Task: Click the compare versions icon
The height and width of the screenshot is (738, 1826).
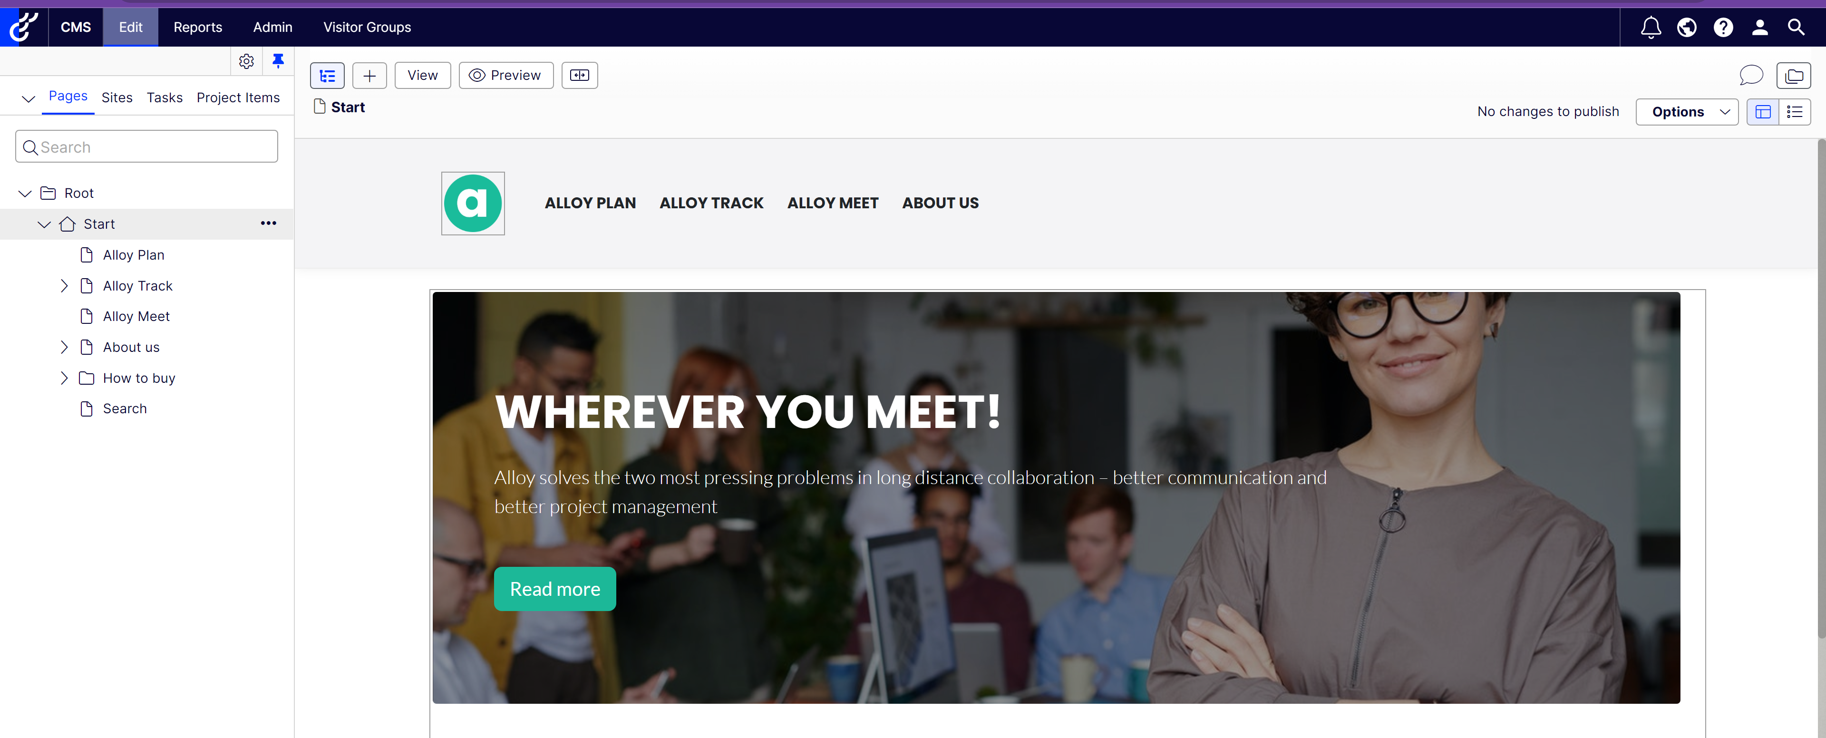Action: [579, 75]
